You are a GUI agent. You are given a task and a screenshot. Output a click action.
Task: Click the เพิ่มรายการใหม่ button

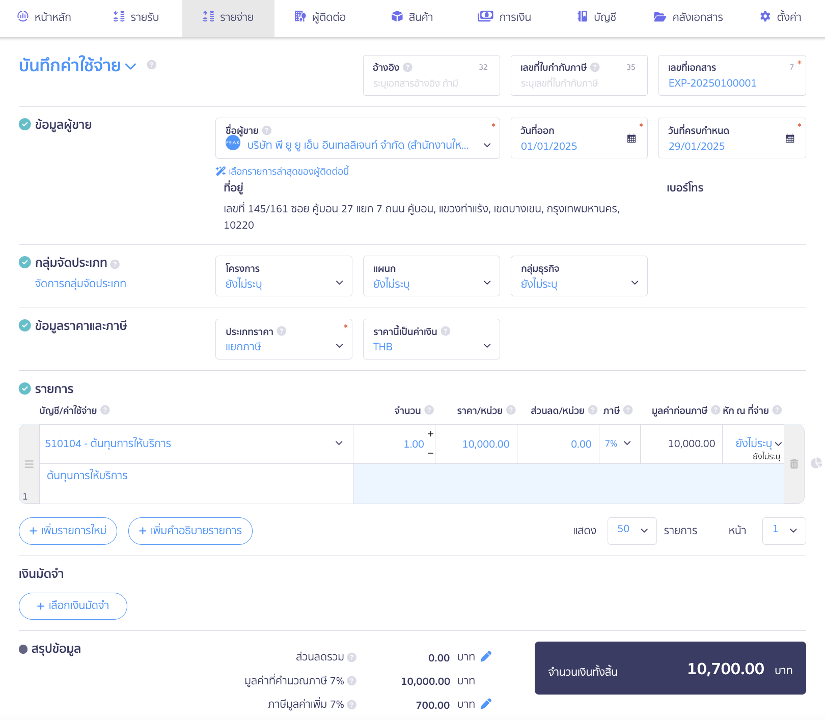click(x=68, y=531)
